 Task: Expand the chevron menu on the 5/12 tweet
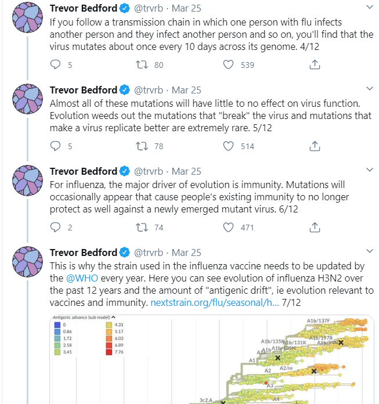point(370,88)
